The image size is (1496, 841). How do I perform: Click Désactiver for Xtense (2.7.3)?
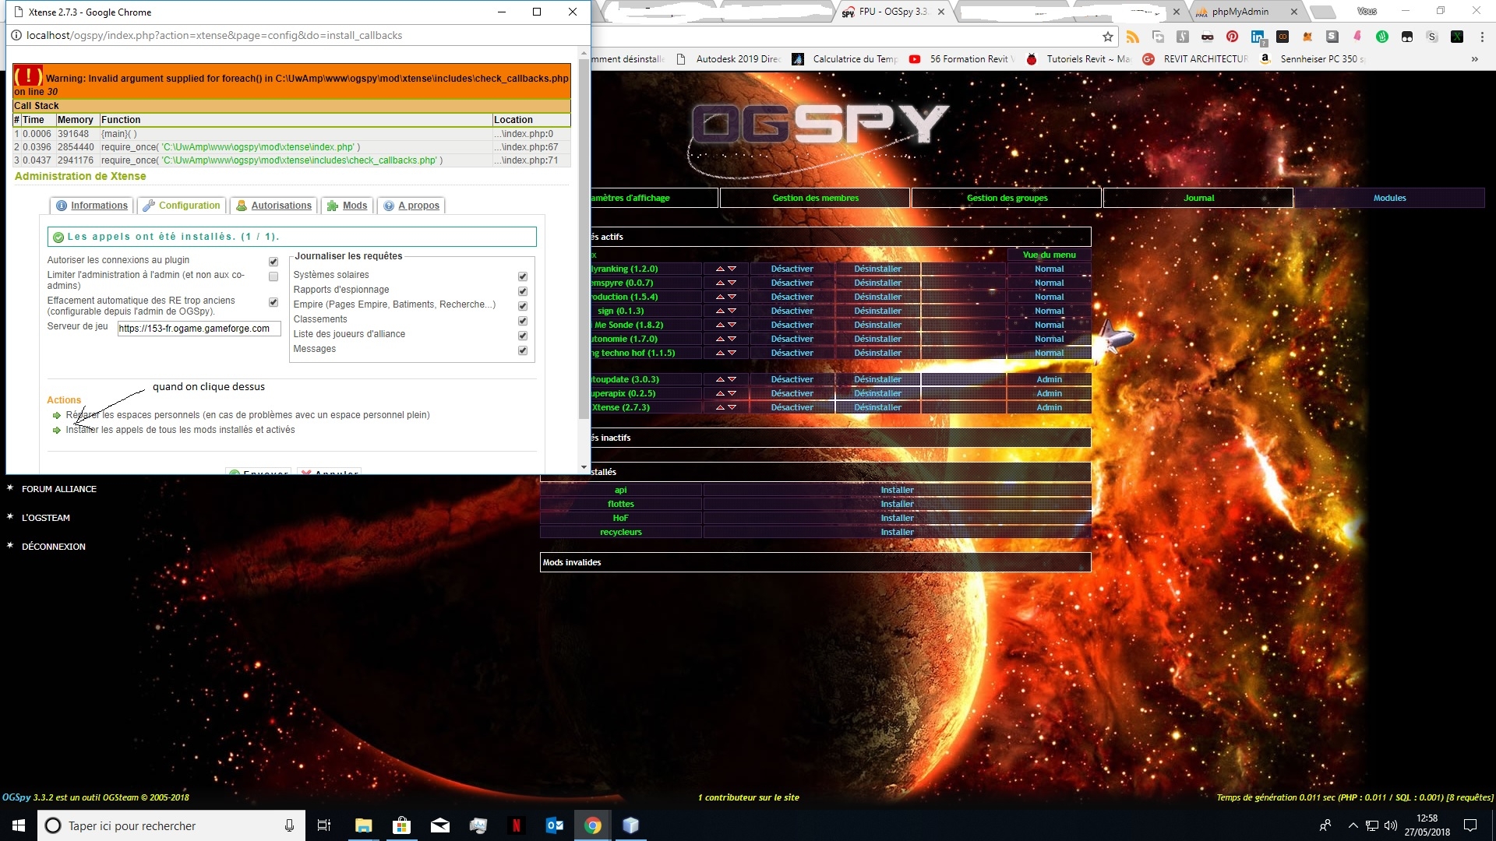[x=792, y=408]
